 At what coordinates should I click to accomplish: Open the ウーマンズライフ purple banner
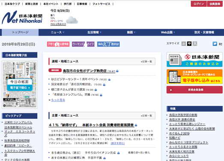click(x=83, y=44)
